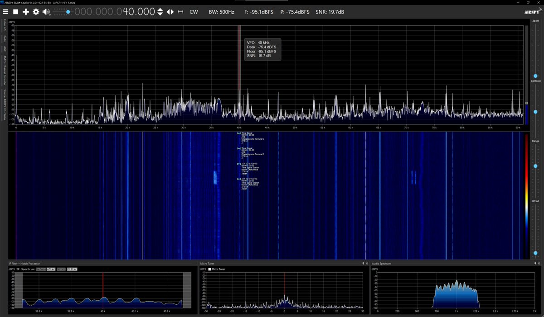Open the Source: AIRSPY HF+ Series tab
544x317 pixels.
coord(5,104)
